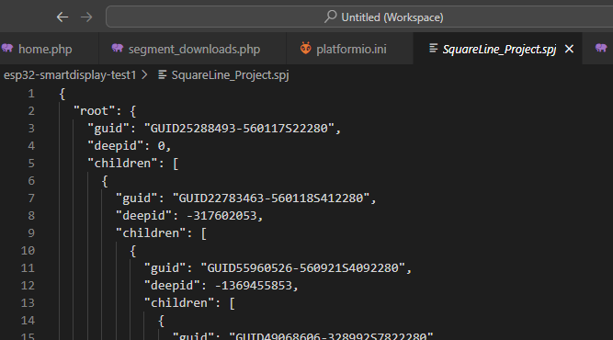The image size is (613, 340).
Task: Click line number 1 in the gutter
Action: pos(31,94)
